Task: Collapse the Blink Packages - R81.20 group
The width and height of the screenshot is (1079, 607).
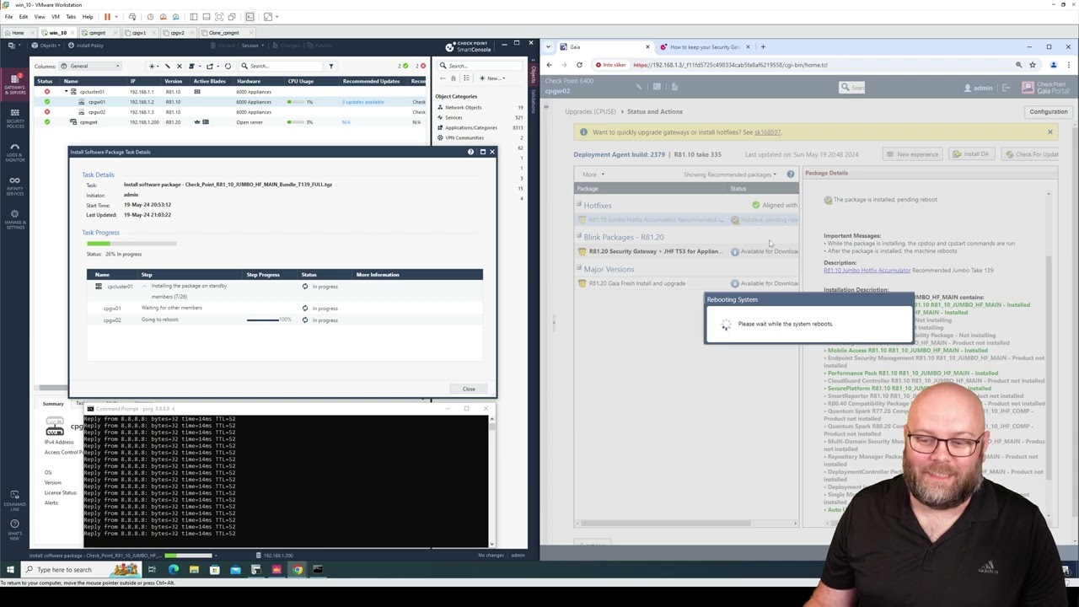Action: pyautogui.click(x=579, y=237)
